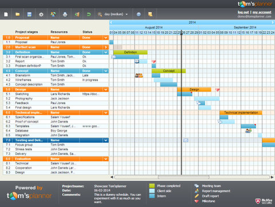Click the green undo arrow icon

[x=89, y=14]
